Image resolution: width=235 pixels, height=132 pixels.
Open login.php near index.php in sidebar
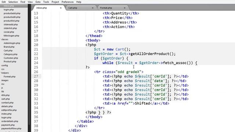(6, 117)
